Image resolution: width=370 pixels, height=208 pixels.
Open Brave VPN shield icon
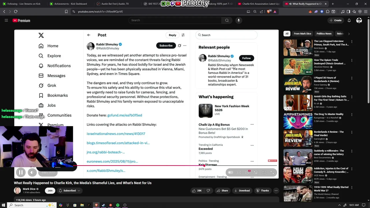click(360, 12)
